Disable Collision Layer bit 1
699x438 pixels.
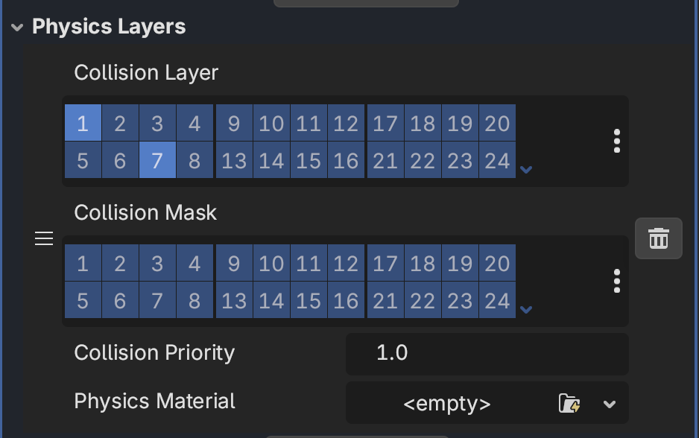(83, 123)
